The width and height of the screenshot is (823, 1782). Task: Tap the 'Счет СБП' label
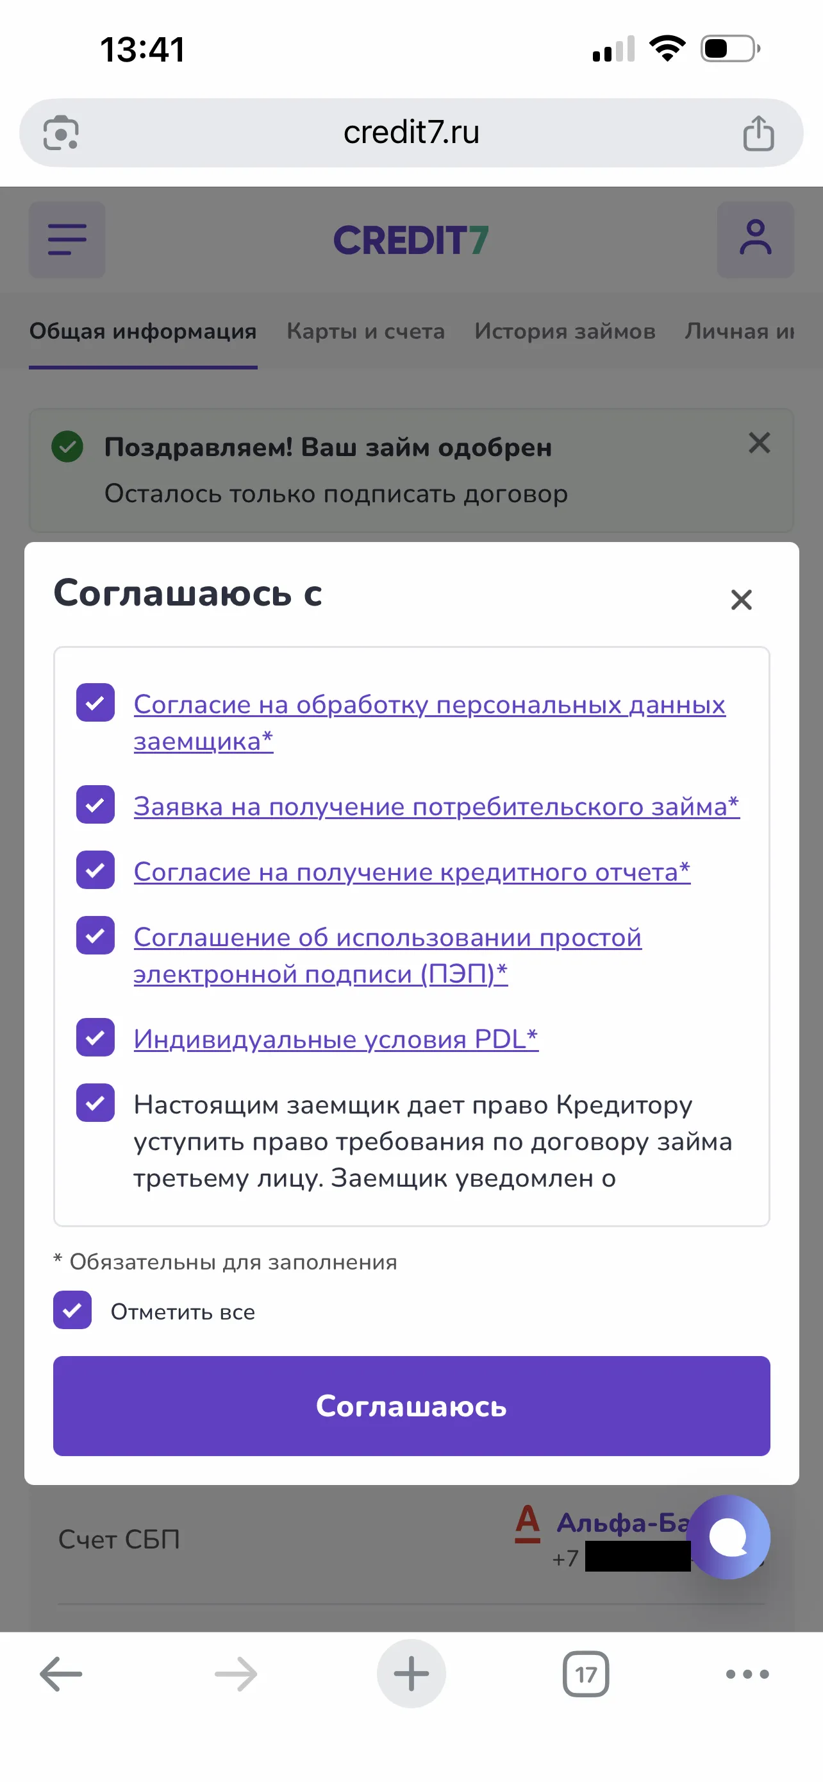coord(119,1539)
